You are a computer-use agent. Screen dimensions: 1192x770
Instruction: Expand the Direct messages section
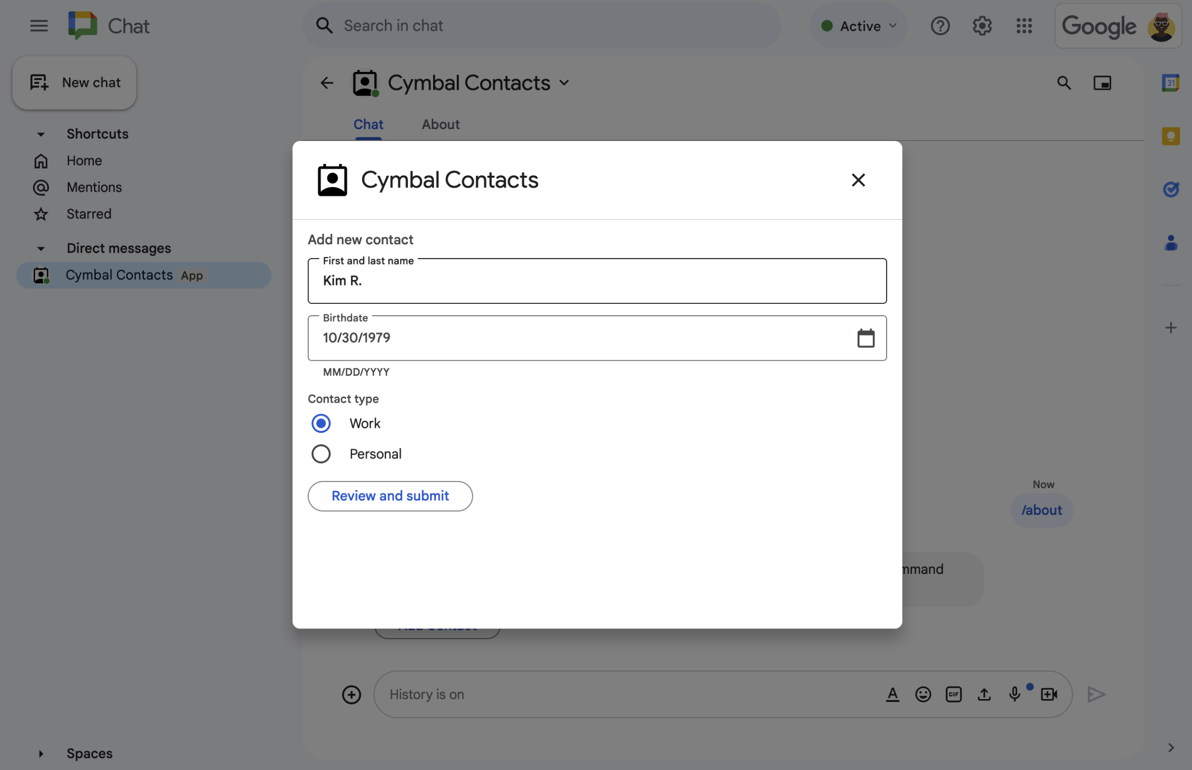click(x=40, y=247)
